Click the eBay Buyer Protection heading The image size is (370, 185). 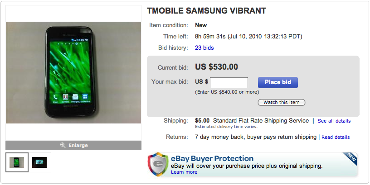point(212,158)
